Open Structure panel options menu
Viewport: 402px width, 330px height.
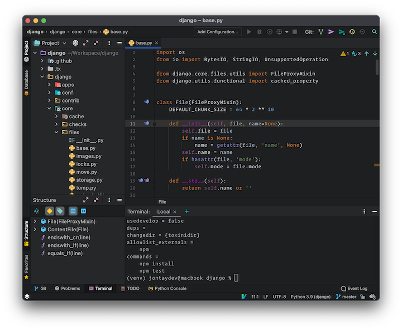point(109,200)
